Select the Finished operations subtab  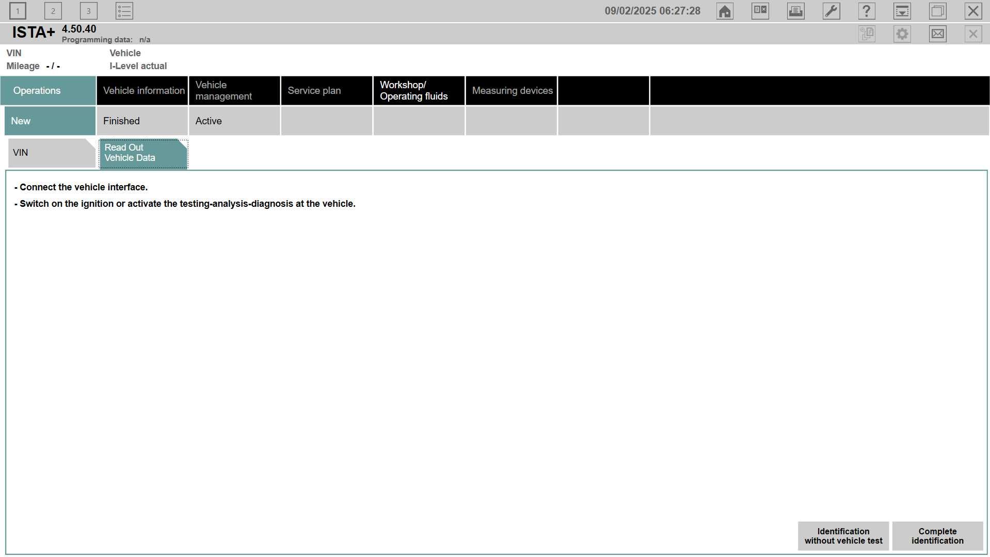point(142,121)
